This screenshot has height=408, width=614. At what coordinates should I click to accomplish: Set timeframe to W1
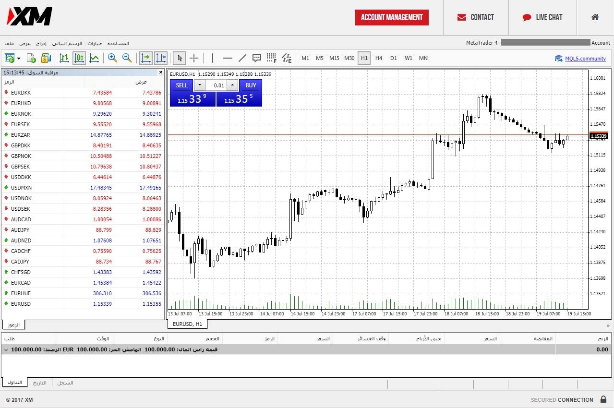[409, 58]
